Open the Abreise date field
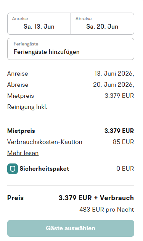Image resolution: width=143 pixels, height=241 pixels. click(102, 24)
